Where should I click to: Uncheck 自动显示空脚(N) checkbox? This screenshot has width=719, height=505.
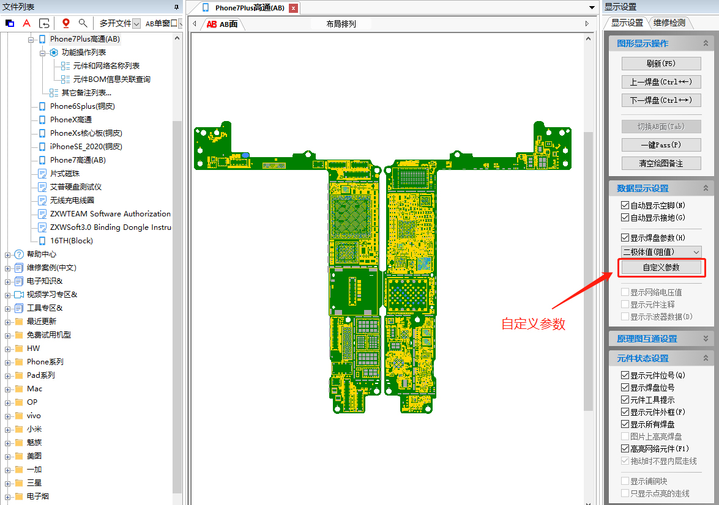[625, 205]
